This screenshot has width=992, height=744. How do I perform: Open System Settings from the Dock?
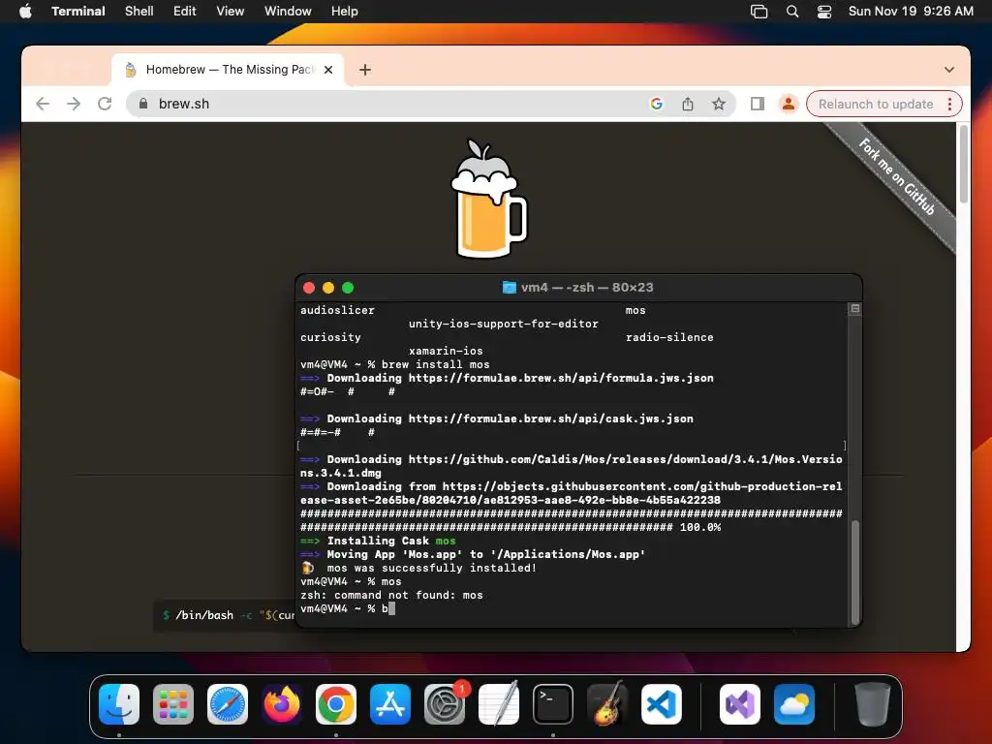pyautogui.click(x=445, y=704)
